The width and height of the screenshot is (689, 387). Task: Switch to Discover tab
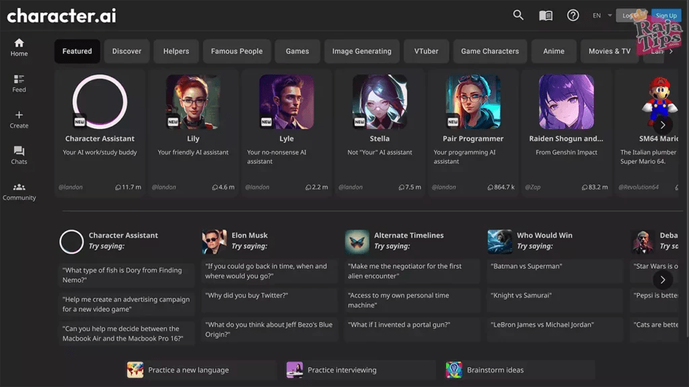(126, 51)
